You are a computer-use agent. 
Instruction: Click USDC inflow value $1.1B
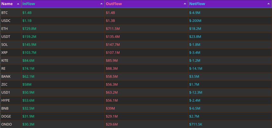(x=27, y=21)
